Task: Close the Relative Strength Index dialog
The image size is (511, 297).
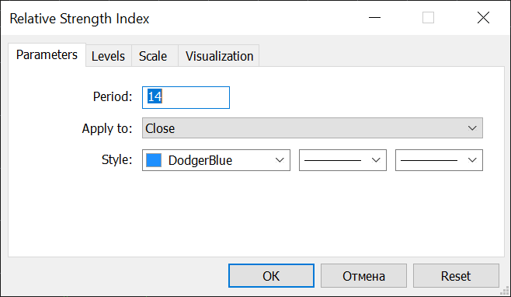Action: tap(483, 18)
